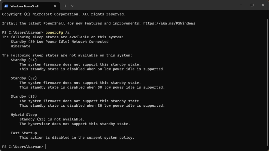This screenshot has height=151, width=269.
Task: Click the cursor at the last prompt line
Action: click(x=46, y=147)
